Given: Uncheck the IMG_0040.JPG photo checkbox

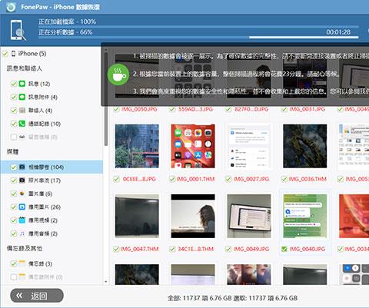Looking at the screenshot, I should 284,249.
